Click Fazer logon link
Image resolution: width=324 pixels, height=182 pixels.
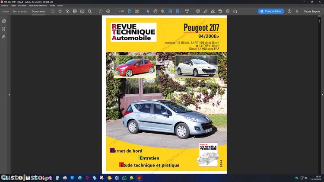click(311, 11)
